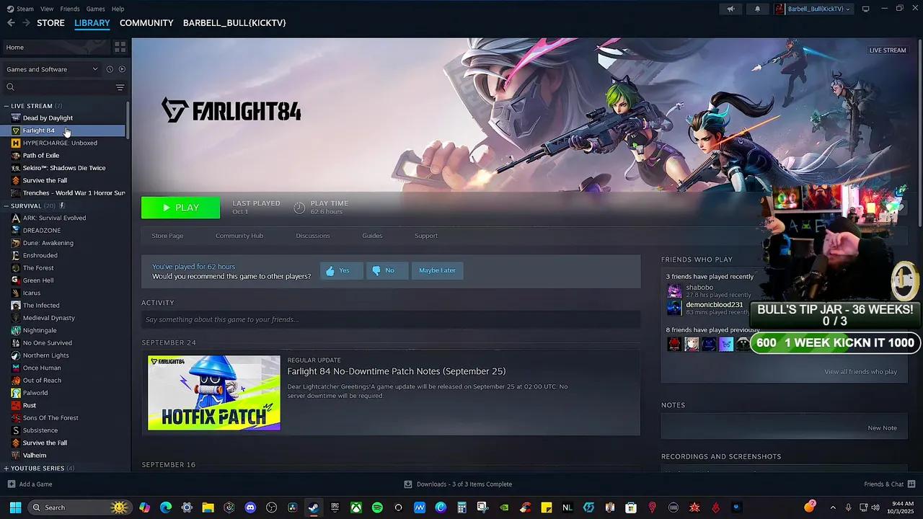Open BARBELL_BULL{KICKTV} profile tab
This screenshot has height=519, width=923.
pos(234,23)
